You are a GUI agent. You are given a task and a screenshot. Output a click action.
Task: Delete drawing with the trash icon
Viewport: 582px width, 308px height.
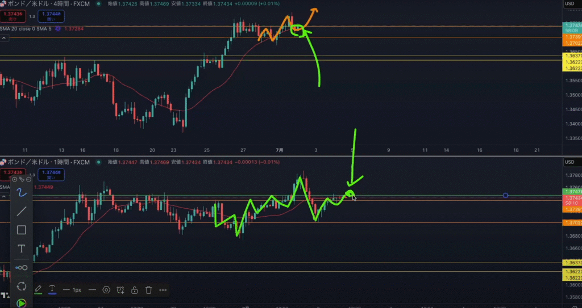(148, 290)
